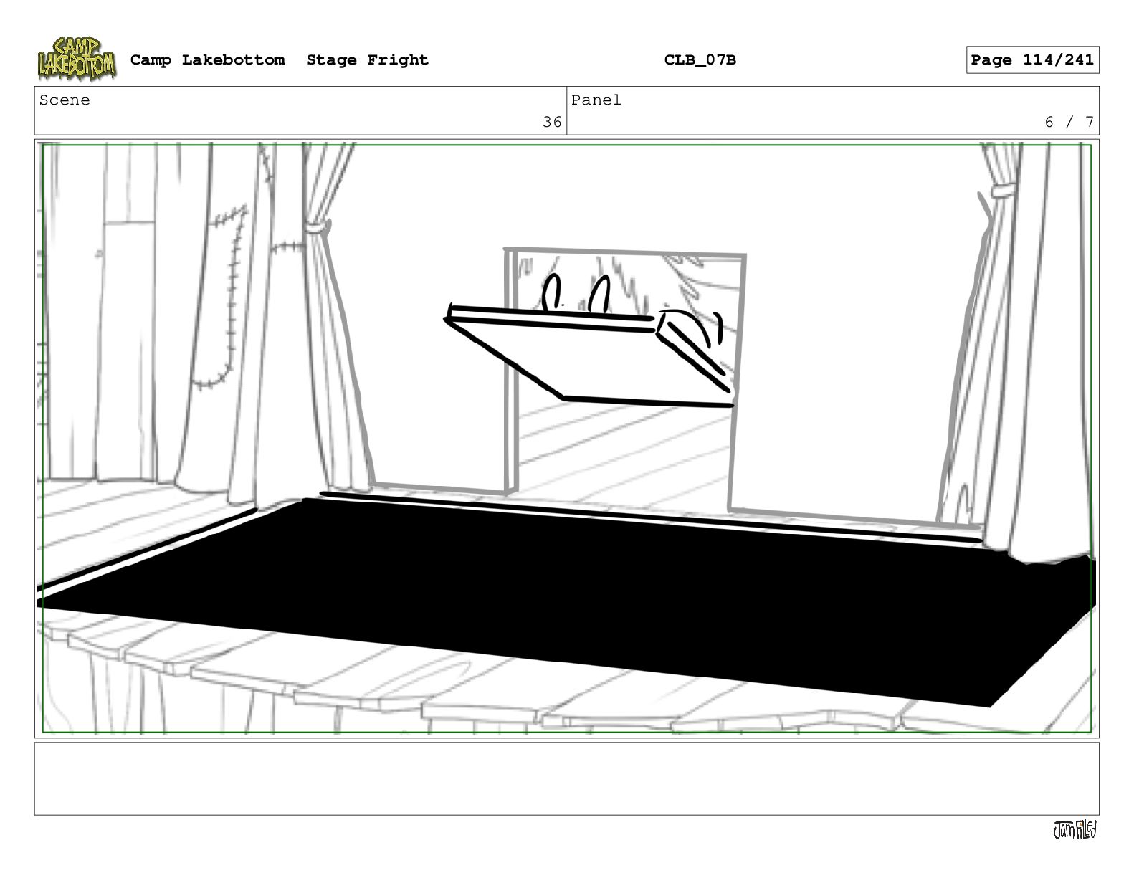The width and height of the screenshot is (1134, 878).
Task: Click the episode code 'CLB_07B'
Action: click(x=700, y=60)
